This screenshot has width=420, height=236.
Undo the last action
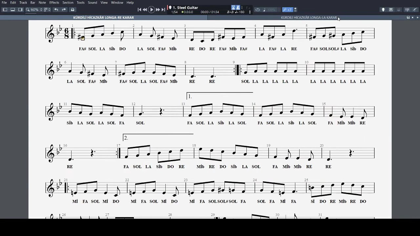click(56, 10)
